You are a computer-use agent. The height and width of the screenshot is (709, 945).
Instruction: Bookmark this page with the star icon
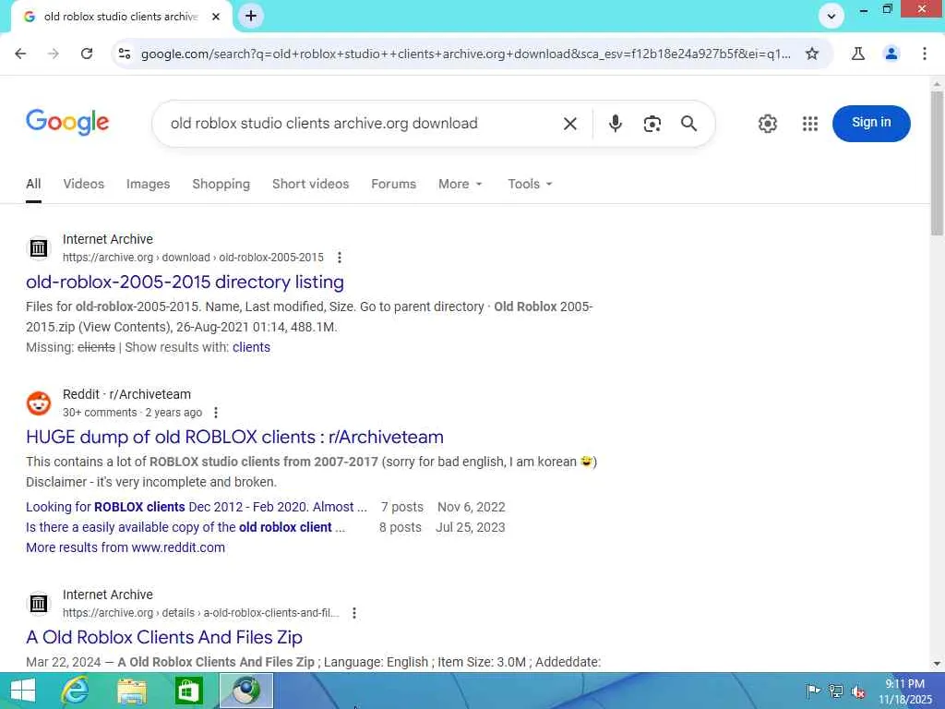[812, 54]
